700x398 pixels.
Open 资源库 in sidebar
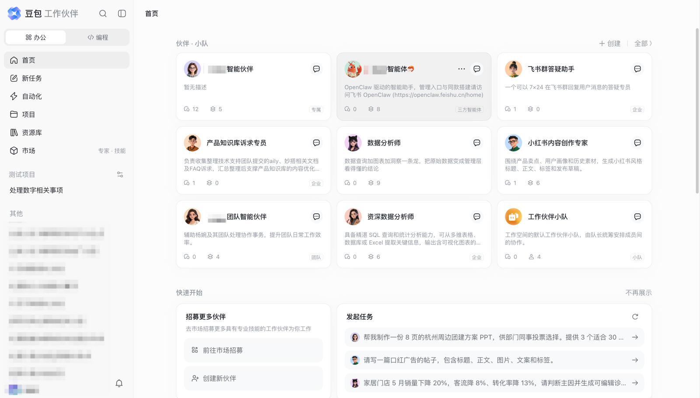click(x=67, y=133)
